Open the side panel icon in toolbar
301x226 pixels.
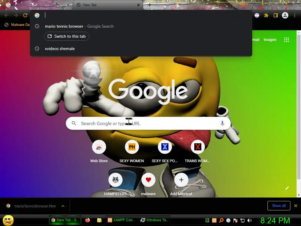coord(276,15)
